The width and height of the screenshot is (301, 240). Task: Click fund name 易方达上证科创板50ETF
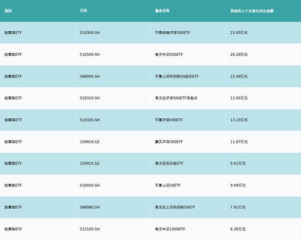[x=175, y=207]
